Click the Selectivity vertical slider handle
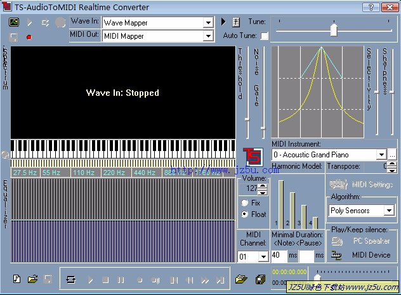401x295 pixels. pos(377,92)
